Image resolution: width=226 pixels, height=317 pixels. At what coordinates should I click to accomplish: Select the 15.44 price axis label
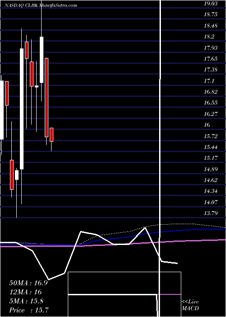coord(211,147)
